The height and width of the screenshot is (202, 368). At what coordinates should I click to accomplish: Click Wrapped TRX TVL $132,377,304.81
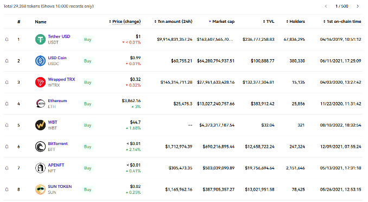click(258, 82)
